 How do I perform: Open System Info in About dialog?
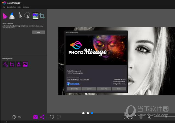pos(74,89)
